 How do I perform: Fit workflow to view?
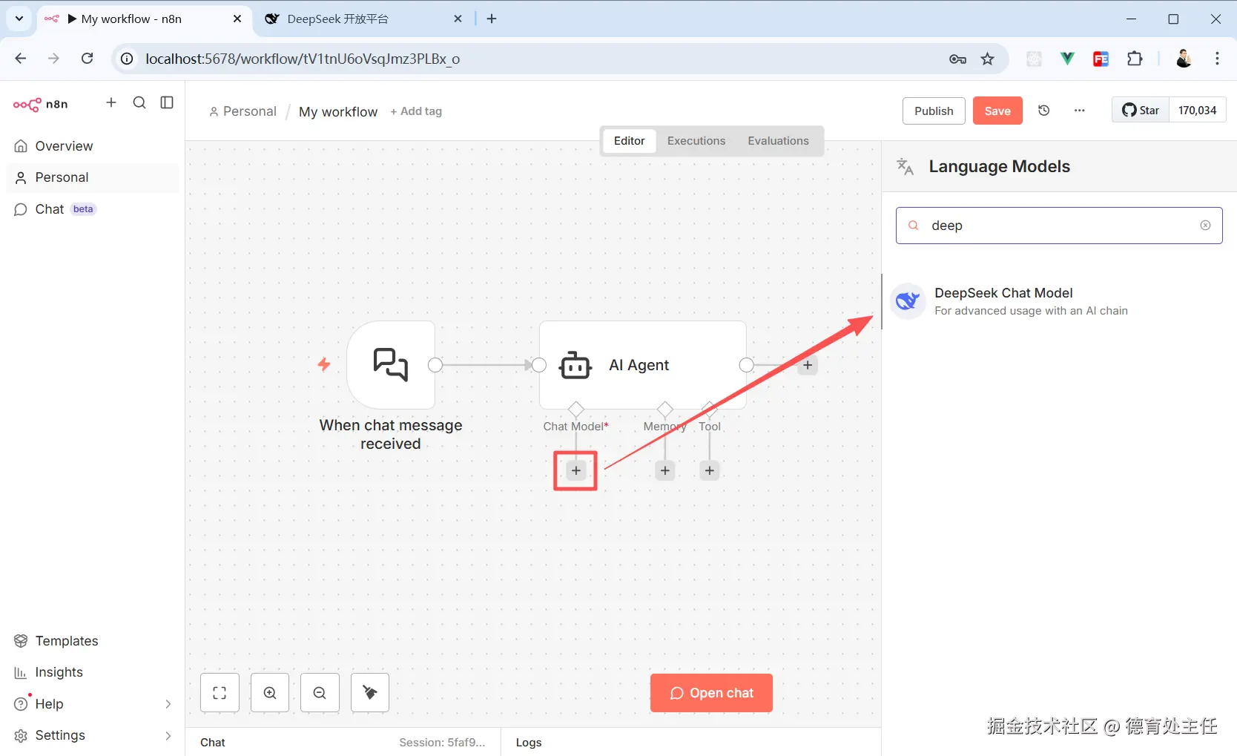click(x=220, y=693)
